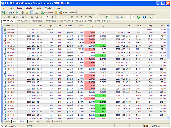This screenshot has width=171, height=128.
Task: Switch to line chart icon
Action: [112, 17]
